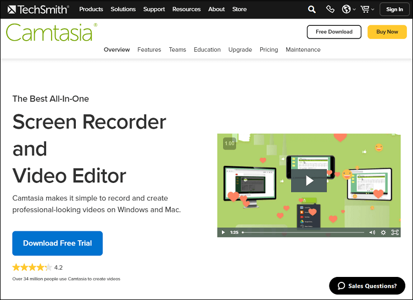
Task: Click the Sign In button
Action: (x=394, y=9)
